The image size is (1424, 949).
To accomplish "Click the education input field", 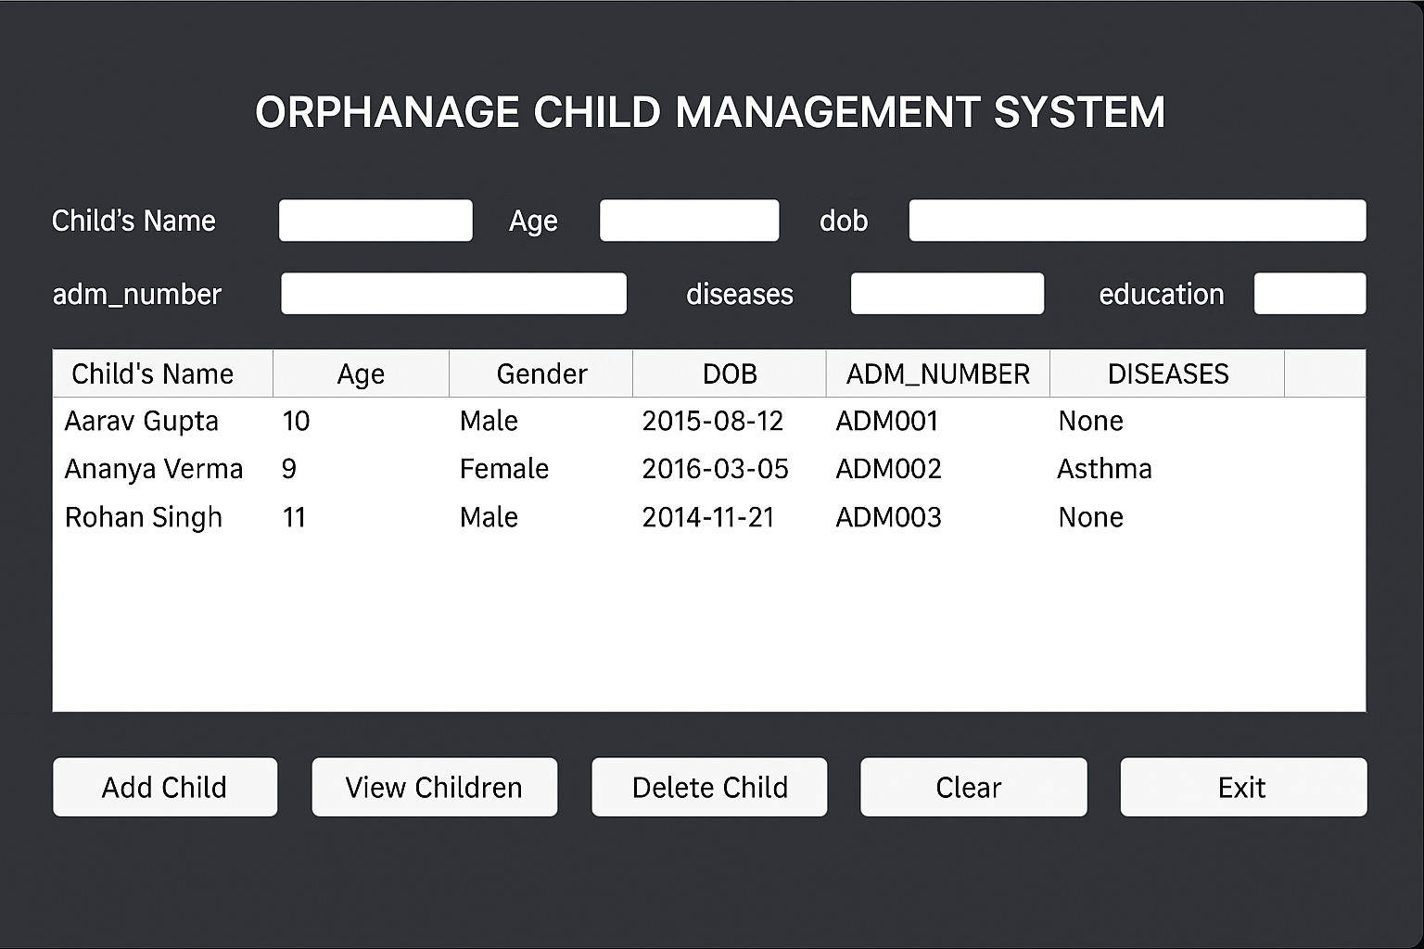I will pos(1310,294).
